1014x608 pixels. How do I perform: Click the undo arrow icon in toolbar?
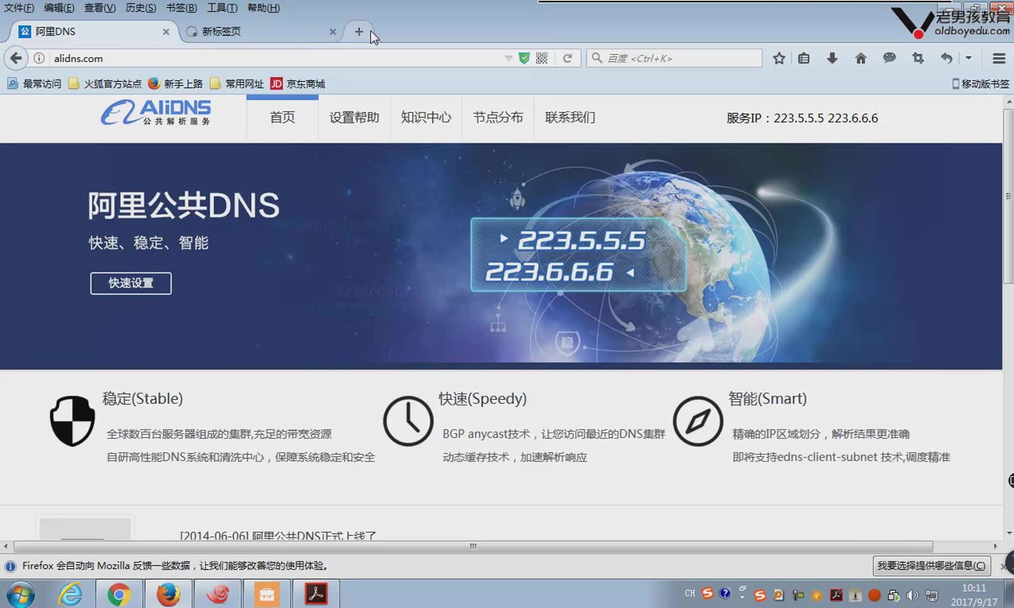tap(946, 58)
